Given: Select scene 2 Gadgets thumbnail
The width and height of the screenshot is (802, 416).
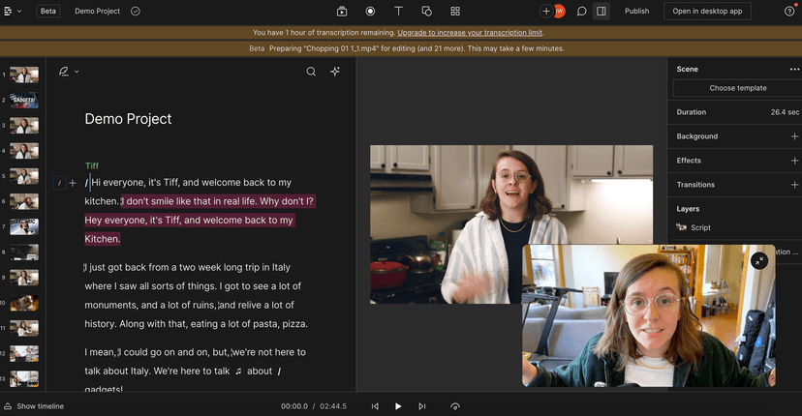Looking at the screenshot, I should (24, 101).
